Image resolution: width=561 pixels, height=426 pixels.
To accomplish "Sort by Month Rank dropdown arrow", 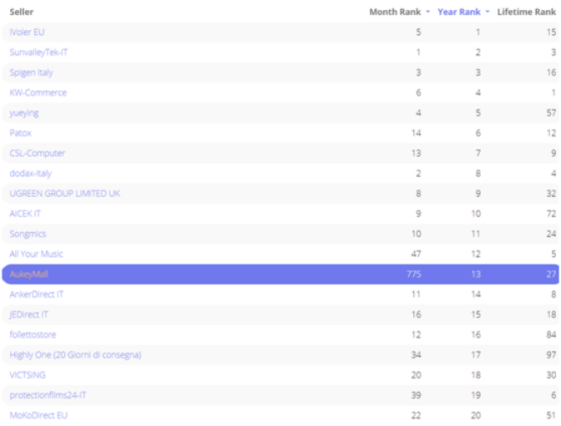I will pyautogui.click(x=428, y=12).
